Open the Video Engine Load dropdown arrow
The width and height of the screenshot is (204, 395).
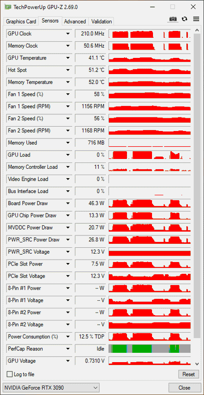[x=68, y=180]
